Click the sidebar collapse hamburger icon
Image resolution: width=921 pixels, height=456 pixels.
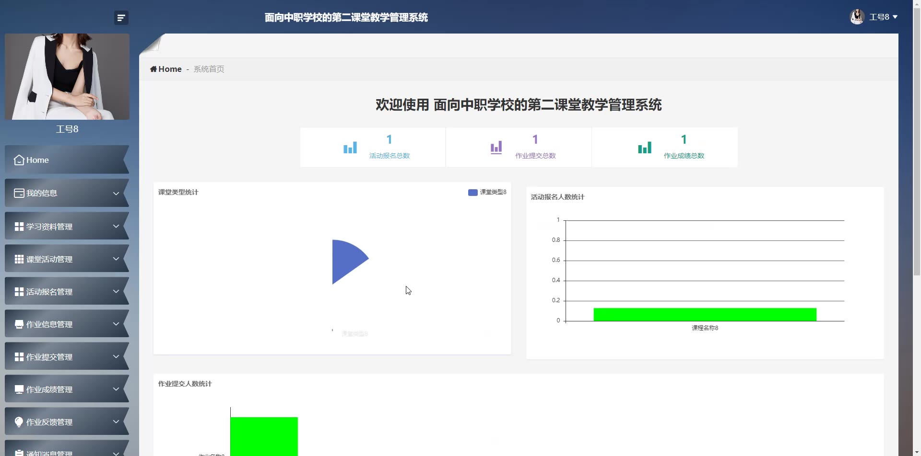pos(121,18)
